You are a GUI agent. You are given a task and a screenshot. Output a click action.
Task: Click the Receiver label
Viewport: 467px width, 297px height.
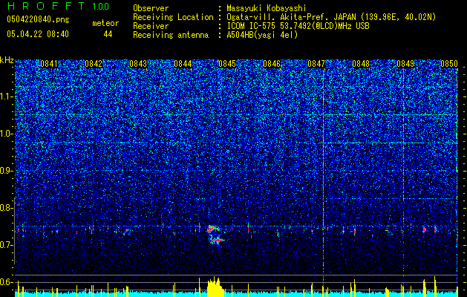click(151, 26)
